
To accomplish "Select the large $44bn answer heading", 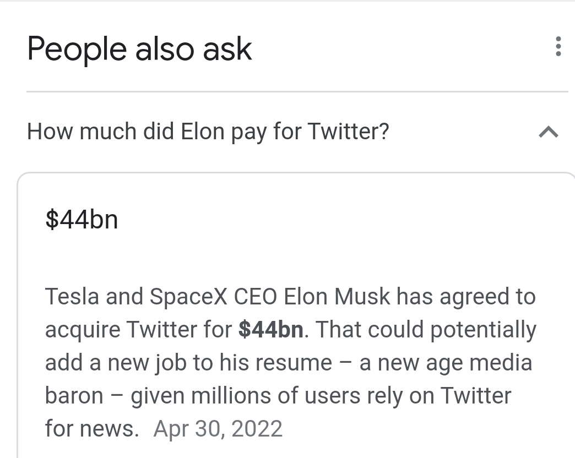I will [x=82, y=220].
